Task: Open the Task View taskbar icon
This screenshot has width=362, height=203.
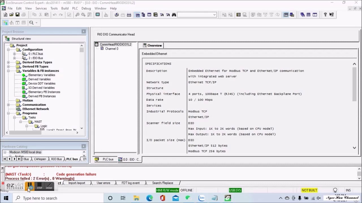Action: [123, 198]
